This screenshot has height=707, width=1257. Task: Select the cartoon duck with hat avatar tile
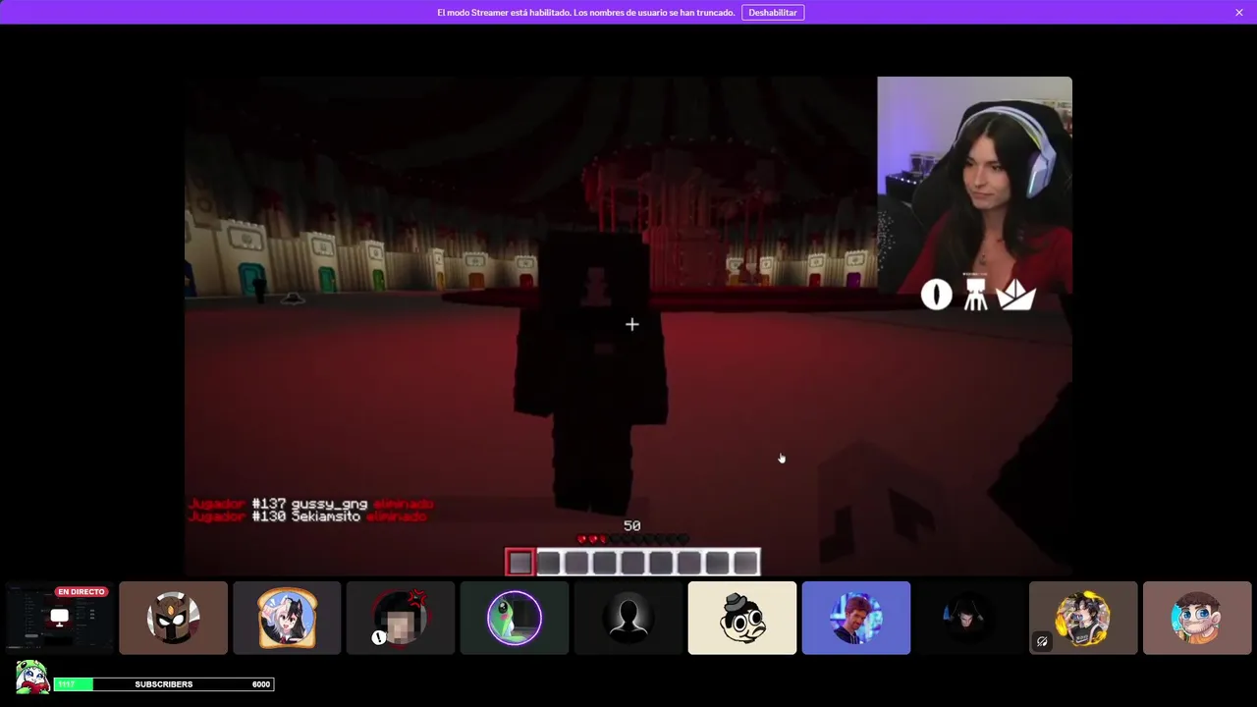pos(742,618)
